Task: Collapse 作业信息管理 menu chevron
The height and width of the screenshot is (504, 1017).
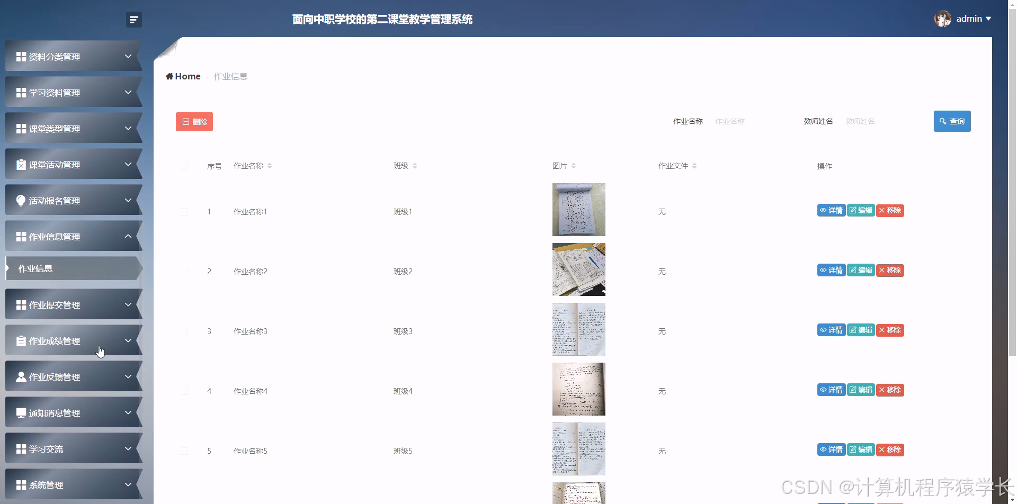Action: pos(128,236)
